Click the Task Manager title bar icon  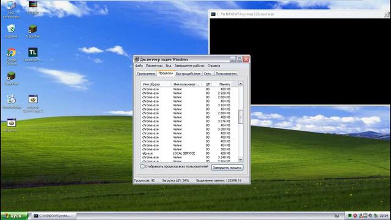pyautogui.click(x=136, y=59)
